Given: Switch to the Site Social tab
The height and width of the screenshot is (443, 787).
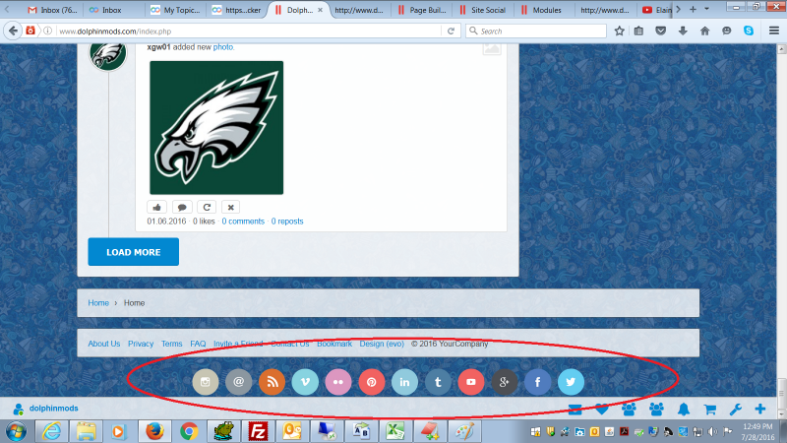Looking at the screenshot, I should pos(483,10).
